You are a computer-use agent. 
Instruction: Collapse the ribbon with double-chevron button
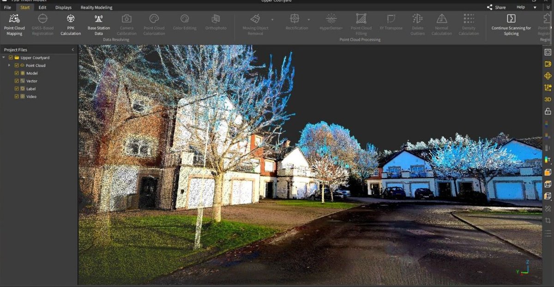coord(548,7)
